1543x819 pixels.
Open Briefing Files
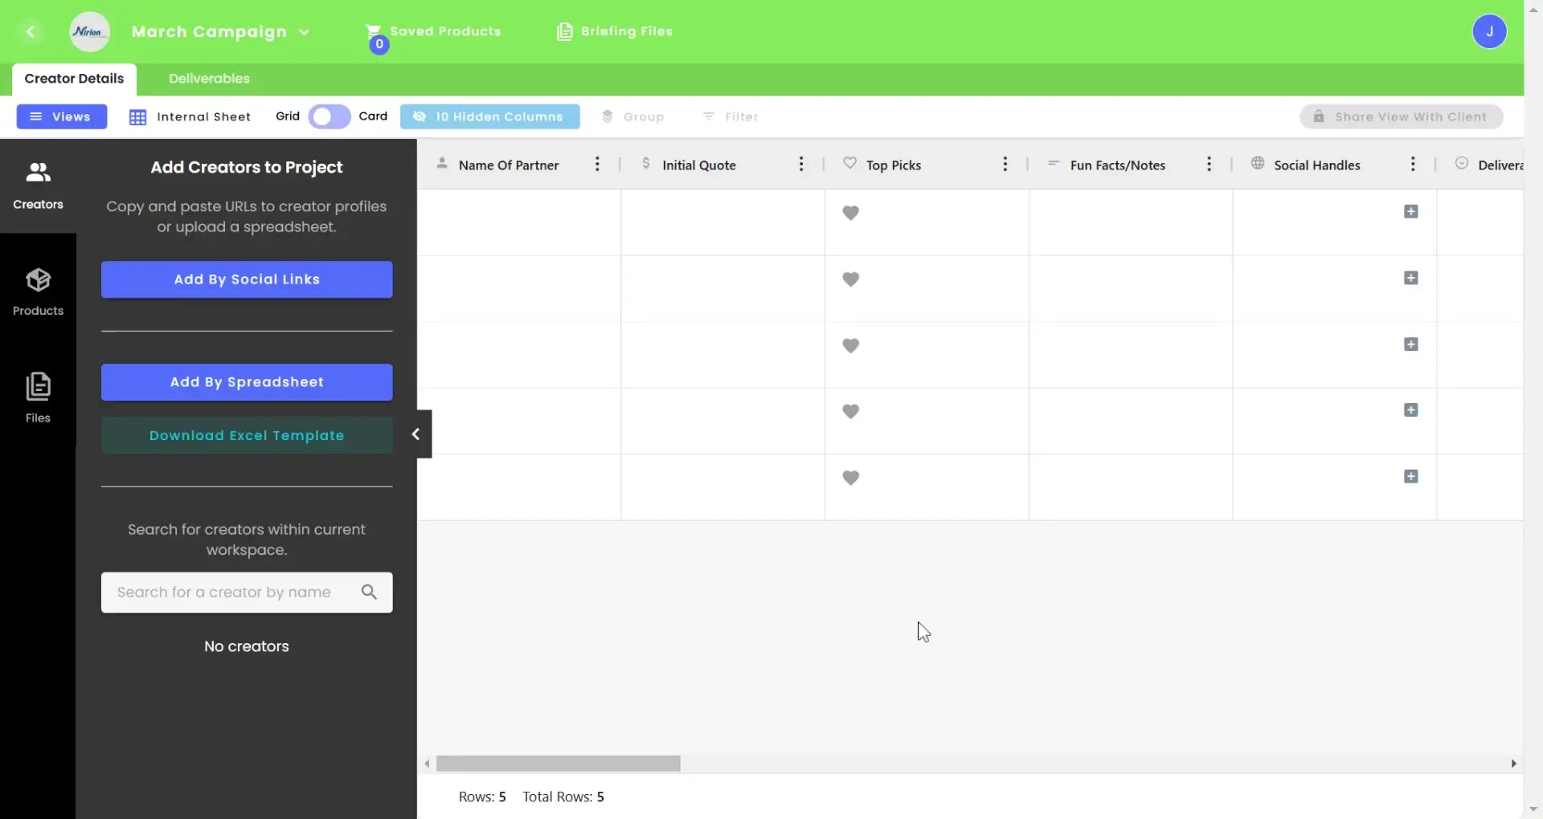coord(615,31)
